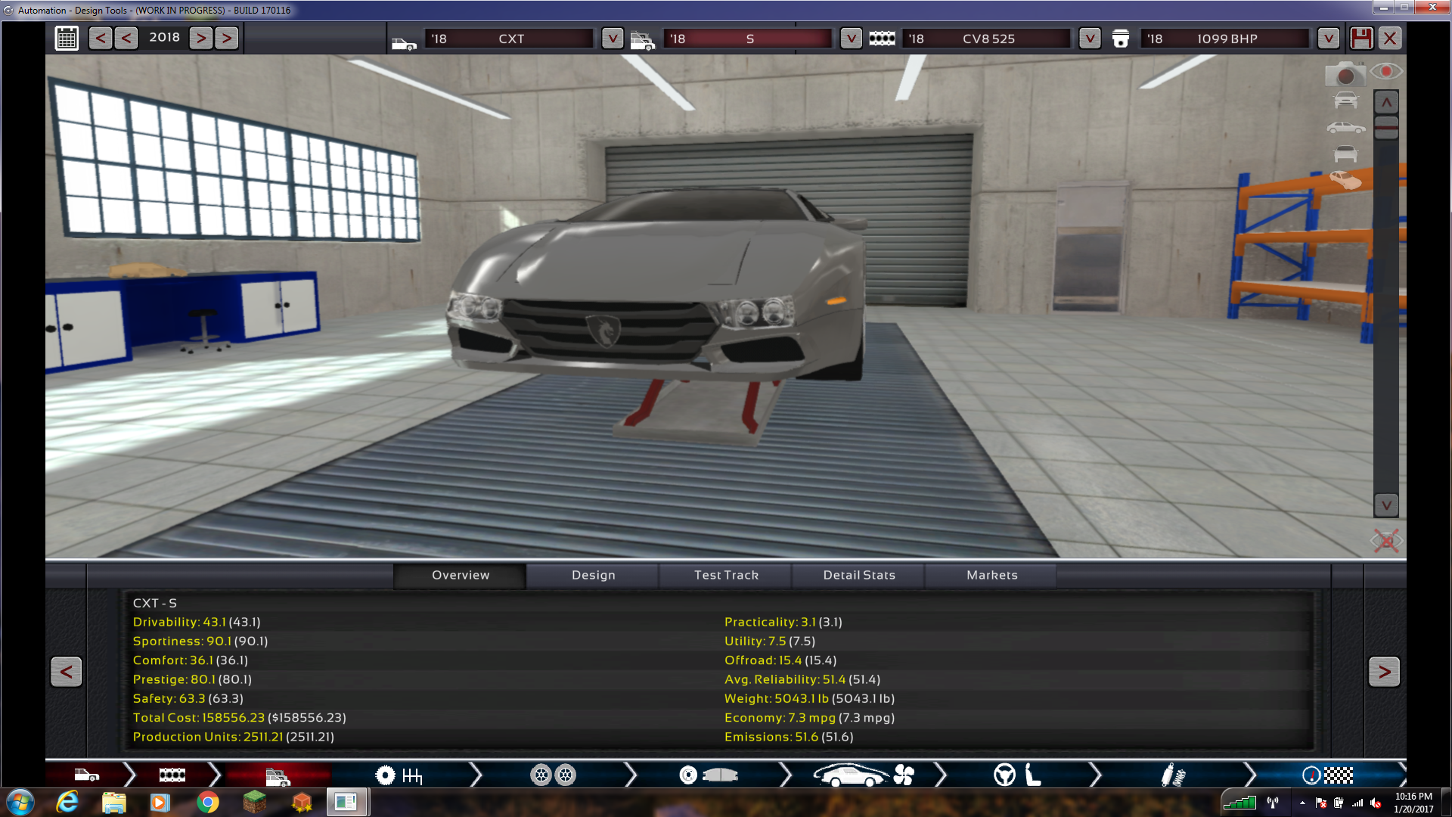Toggle the crossed-out eye icon
Viewport: 1452px width, 817px height.
click(x=1385, y=541)
